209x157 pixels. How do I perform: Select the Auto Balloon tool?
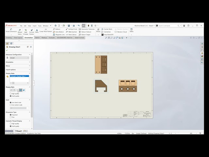coord(58,32)
